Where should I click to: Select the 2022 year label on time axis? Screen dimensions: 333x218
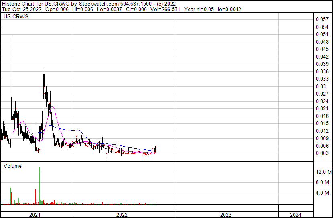pyautogui.click(x=122, y=215)
